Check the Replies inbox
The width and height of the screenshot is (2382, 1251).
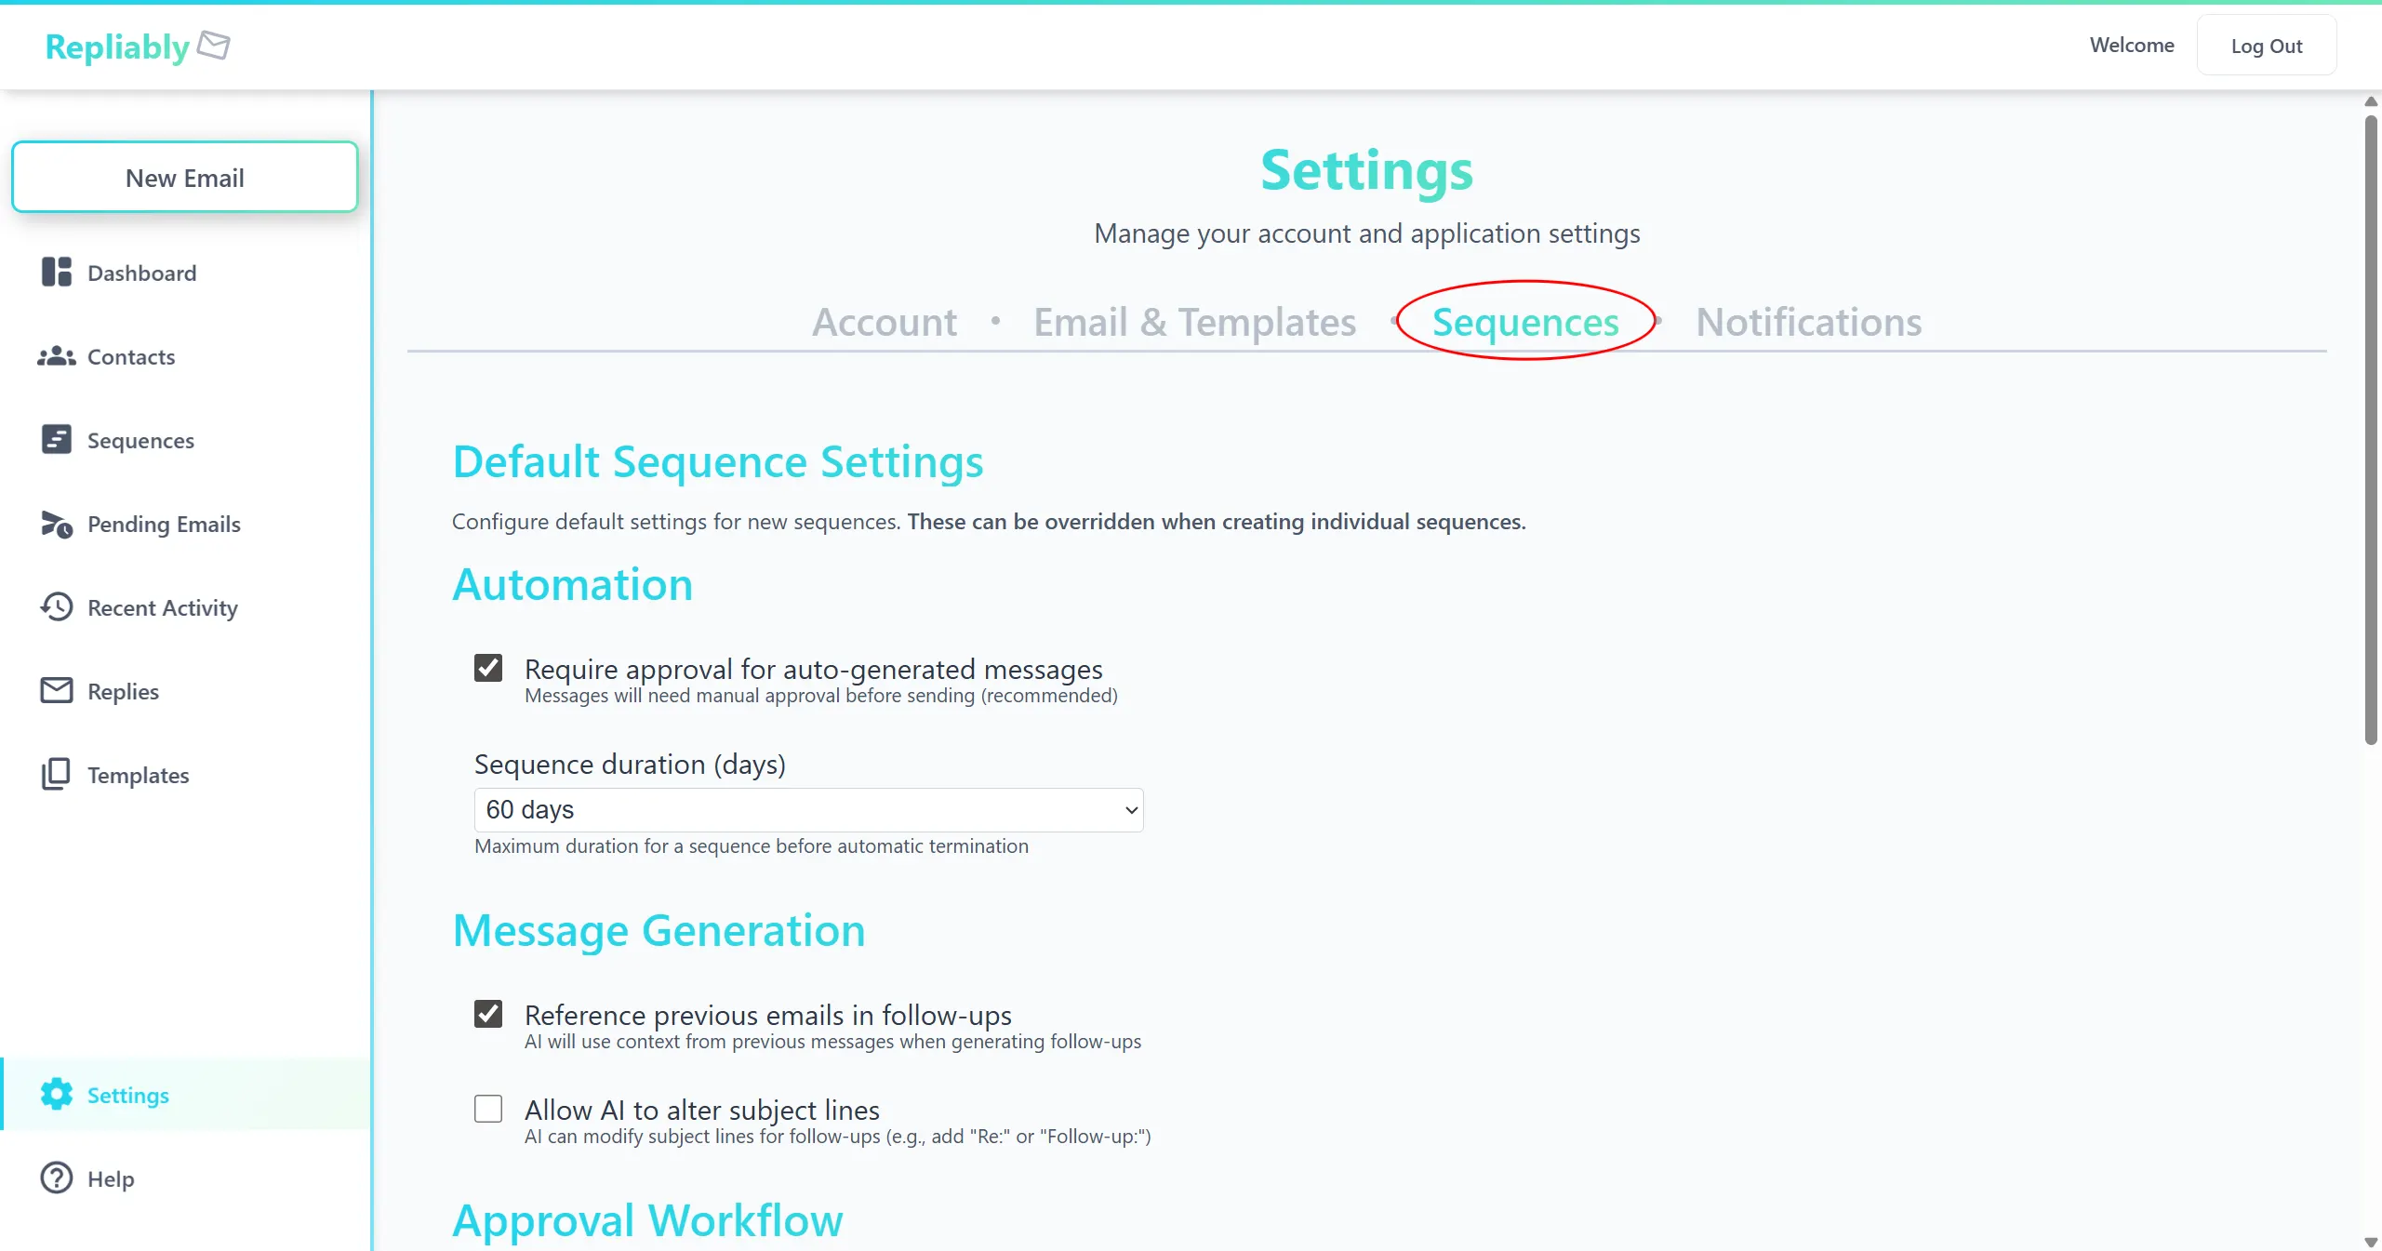124,691
